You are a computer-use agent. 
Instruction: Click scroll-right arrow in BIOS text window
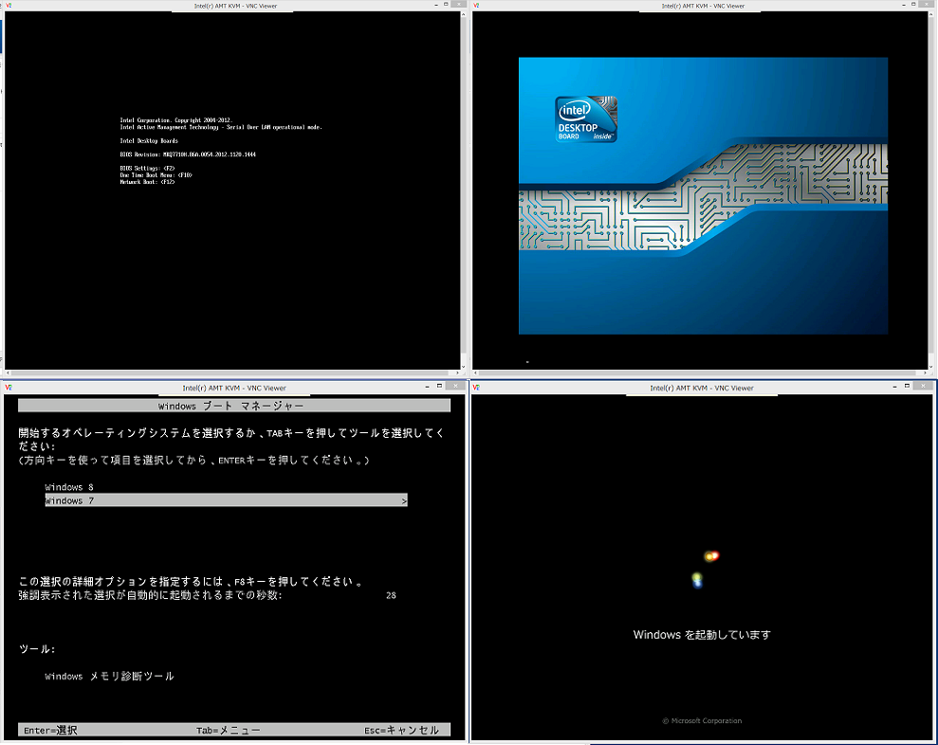click(458, 373)
